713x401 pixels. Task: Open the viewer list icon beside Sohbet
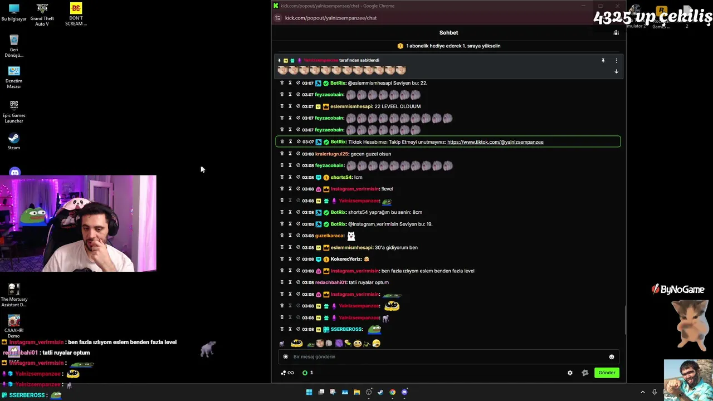tap(616, 33)
